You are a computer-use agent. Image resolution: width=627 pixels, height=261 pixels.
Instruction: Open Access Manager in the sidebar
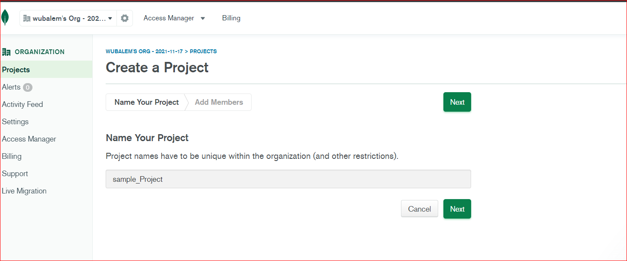pyautogui.click(x=29, y=139)
